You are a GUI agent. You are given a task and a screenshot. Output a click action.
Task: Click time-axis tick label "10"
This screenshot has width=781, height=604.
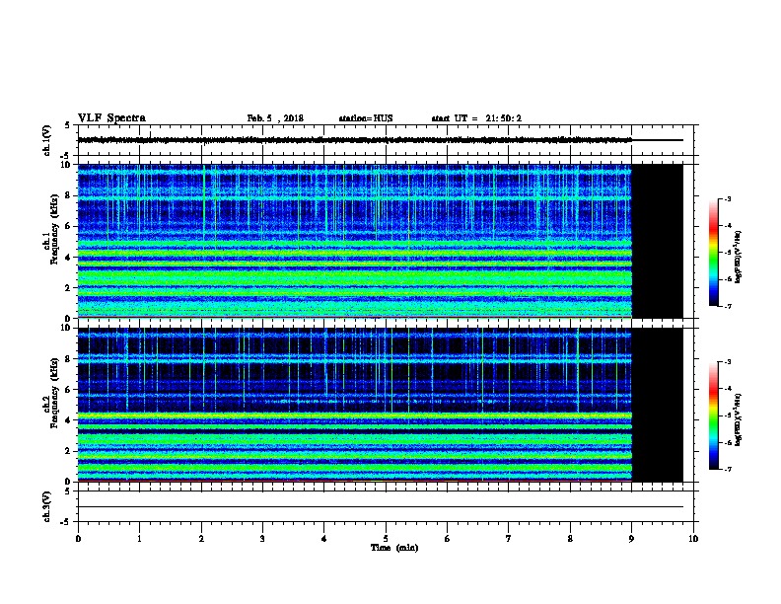click(693, 539)
